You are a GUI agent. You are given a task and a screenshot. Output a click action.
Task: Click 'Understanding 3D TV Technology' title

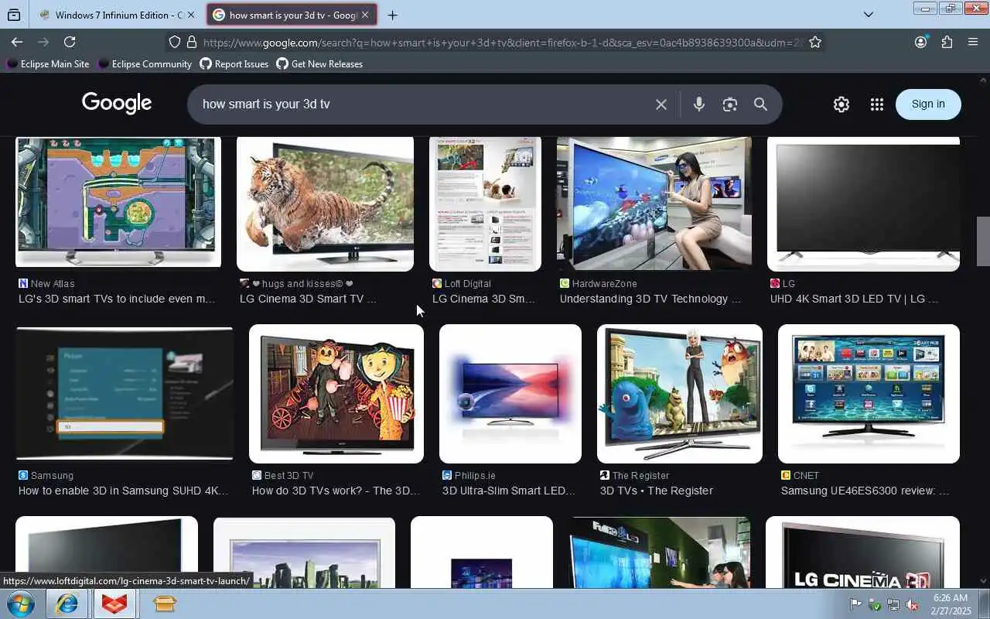pos(650,299)
